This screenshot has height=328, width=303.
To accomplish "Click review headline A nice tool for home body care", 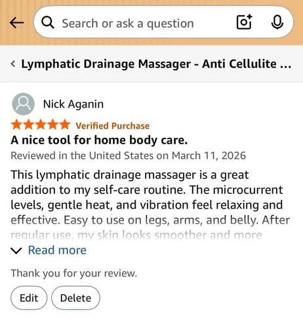I will [99, 140].
